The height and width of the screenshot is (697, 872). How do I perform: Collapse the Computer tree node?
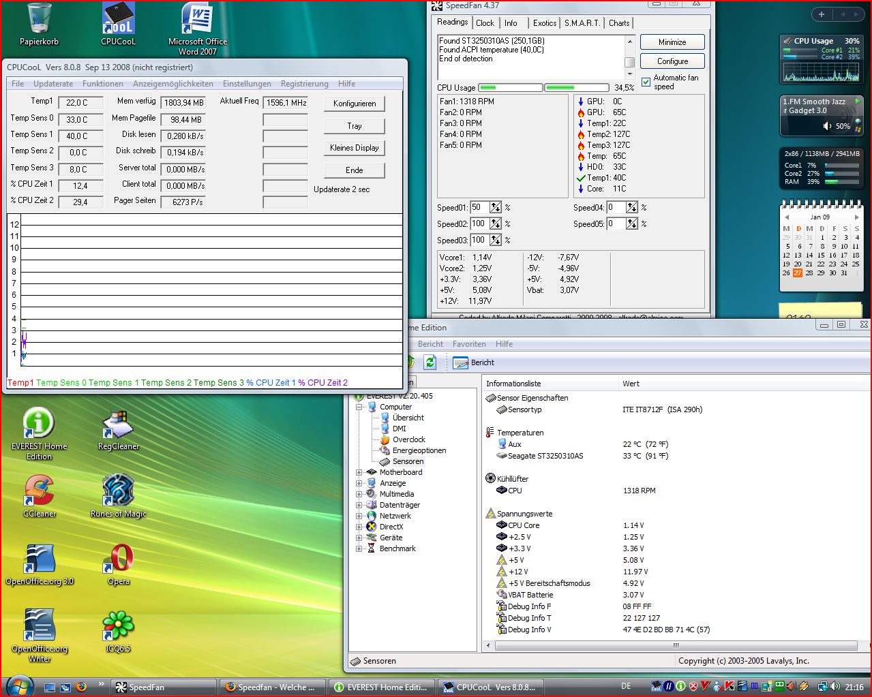coord(359,407)
